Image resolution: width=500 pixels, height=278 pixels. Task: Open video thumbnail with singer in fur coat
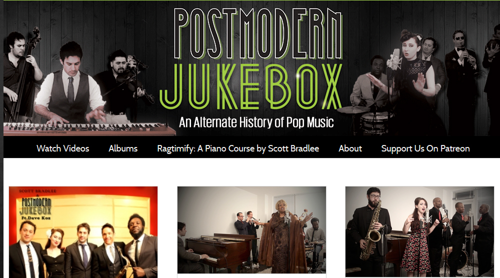(251, 230)
